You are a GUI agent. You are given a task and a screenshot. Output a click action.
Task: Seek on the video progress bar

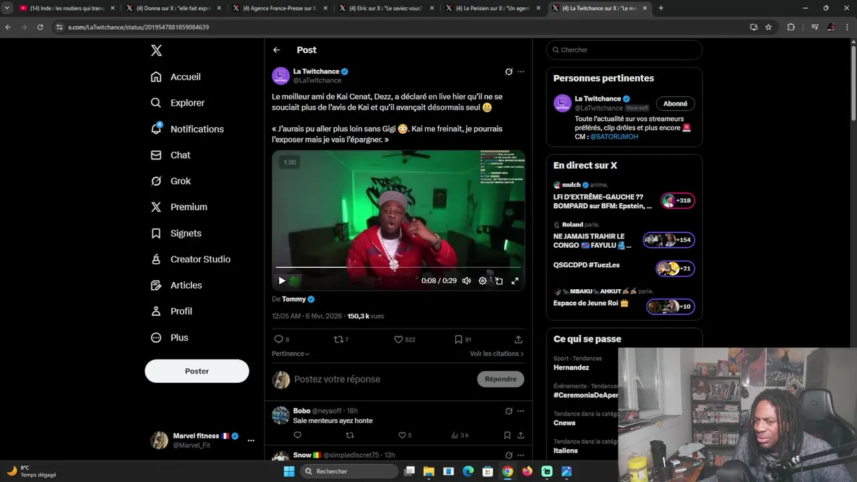pyautogui.click(x=398, y=267)
